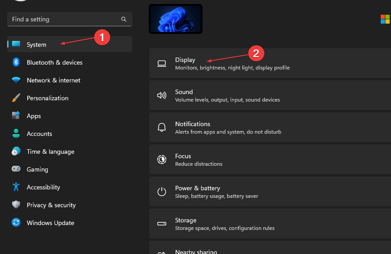The height and width of the screenshot is (254, 391).
Task: Go to Time & language
Action: (x=50, y=152)
